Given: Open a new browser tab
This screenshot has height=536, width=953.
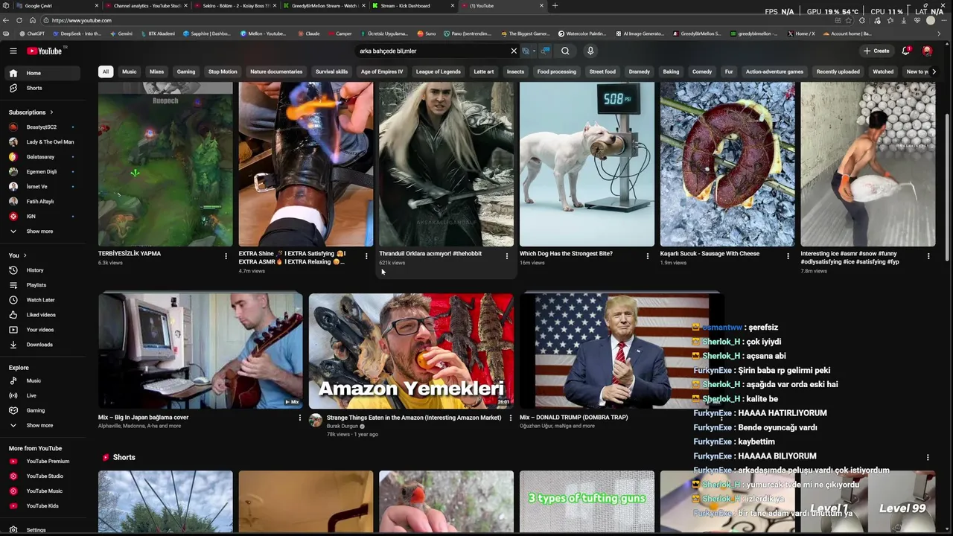Looking at the screenshot, I should coord(555,6).
